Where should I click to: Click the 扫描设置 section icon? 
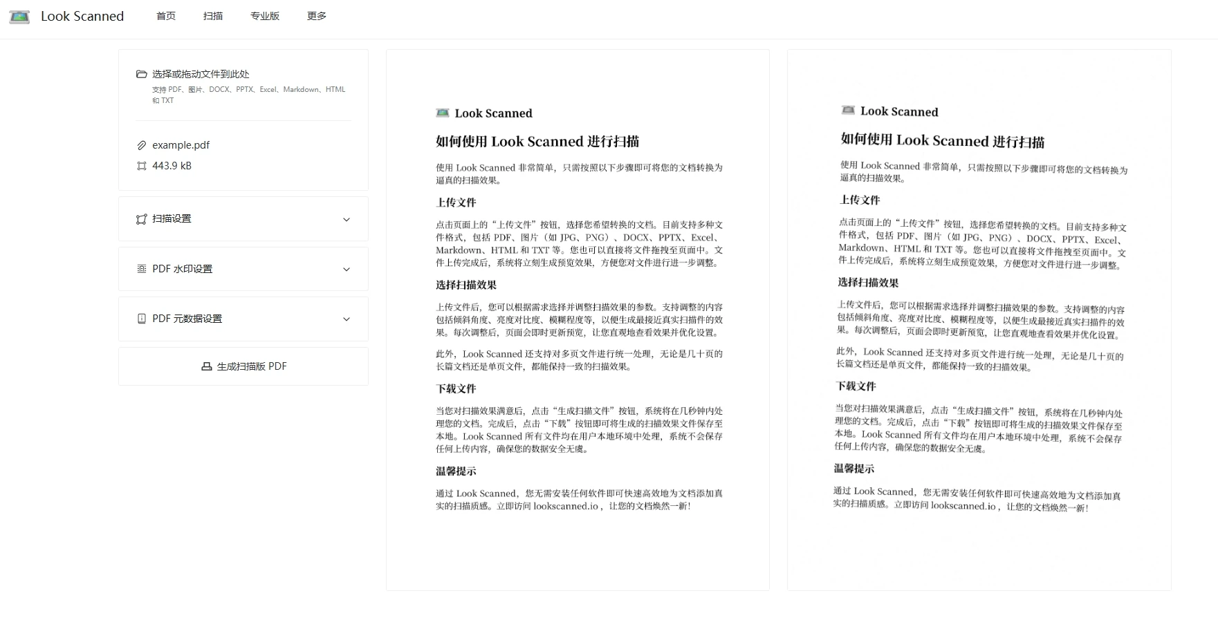coord(142,219)
